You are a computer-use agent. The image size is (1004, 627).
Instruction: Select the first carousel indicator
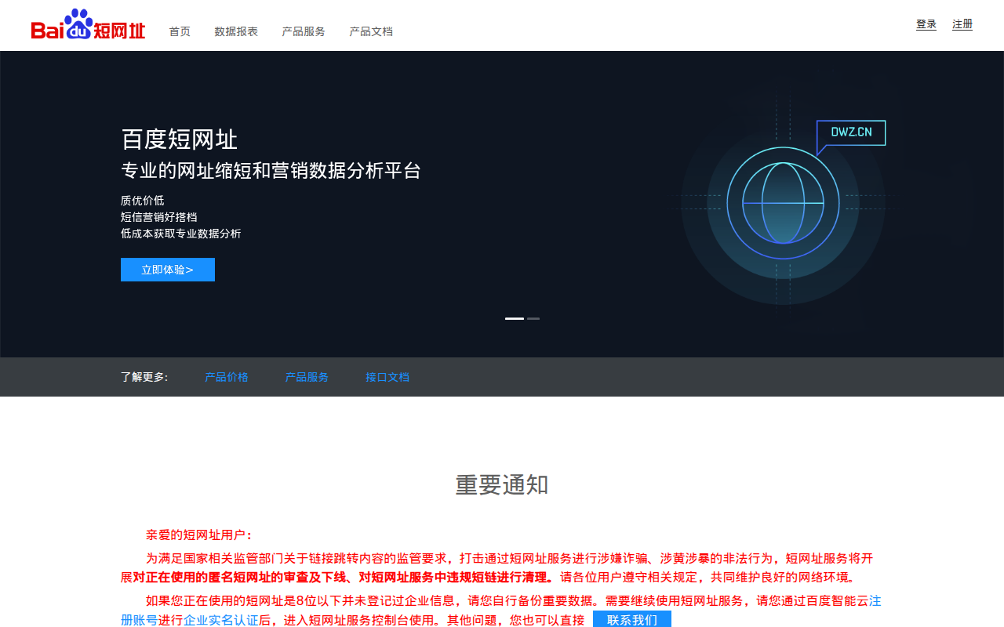pyautogui.click(x=514, y=318)
